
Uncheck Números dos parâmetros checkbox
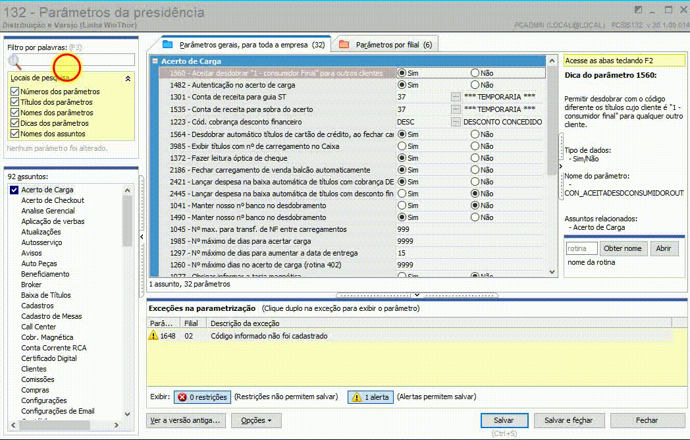coord(14,91)
